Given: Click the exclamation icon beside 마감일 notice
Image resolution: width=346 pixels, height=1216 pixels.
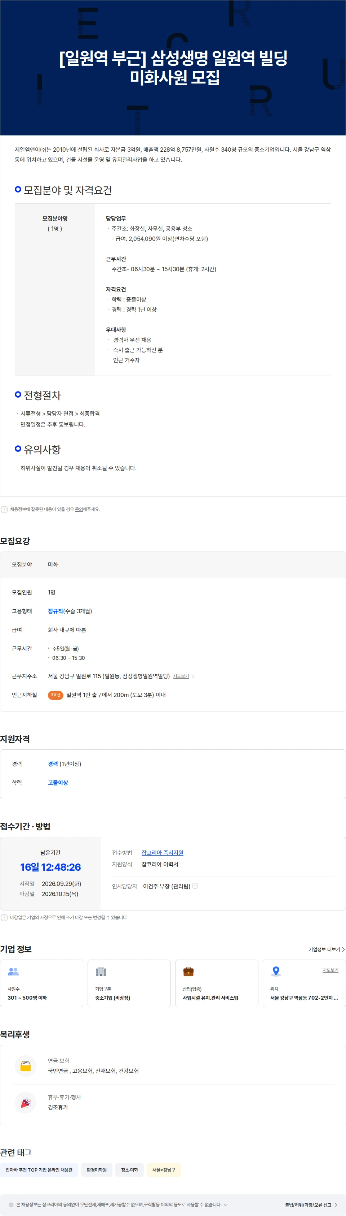Looking at the screenshot, I should [x=4, y=918].
